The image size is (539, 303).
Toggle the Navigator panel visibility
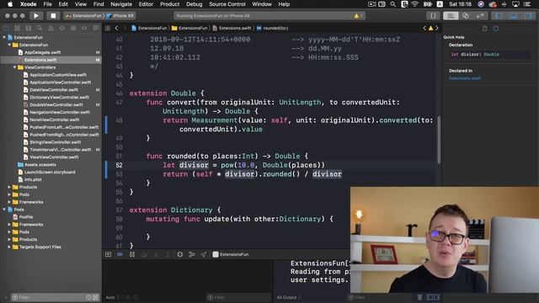499,16
